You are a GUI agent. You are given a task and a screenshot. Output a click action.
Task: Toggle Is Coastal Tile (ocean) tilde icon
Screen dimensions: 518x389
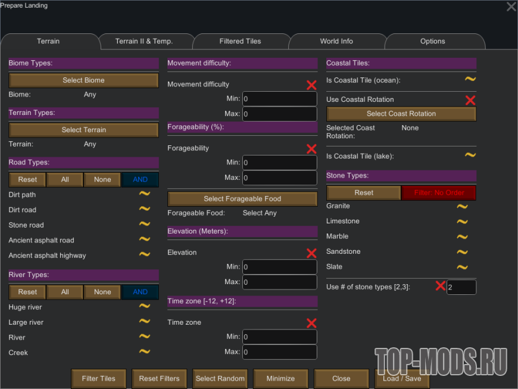pyautogui.click(x=470, y=79)
